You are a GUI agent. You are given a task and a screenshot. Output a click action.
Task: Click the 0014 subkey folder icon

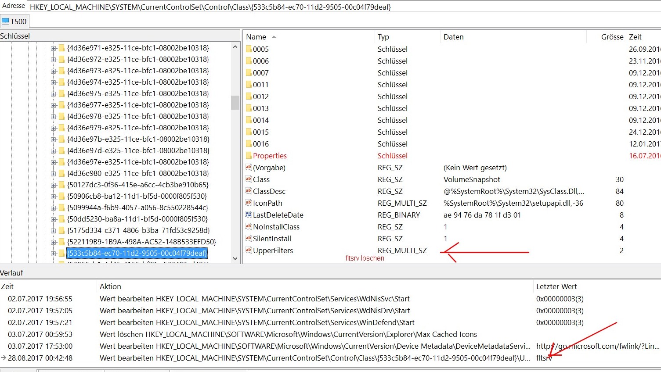(249, 120)
